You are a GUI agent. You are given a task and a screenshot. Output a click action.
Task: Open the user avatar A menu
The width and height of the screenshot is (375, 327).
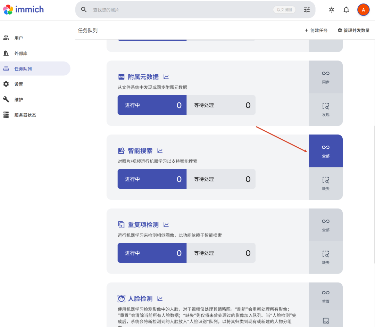[x=363, y=10]
